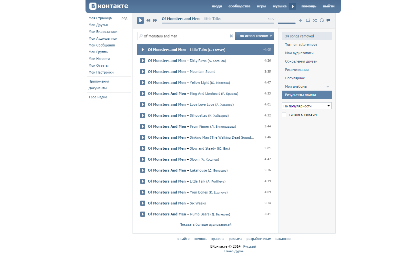Play Love Love Love track
The width and height of the screenshot is (413, 258).
tap(143, 104)
